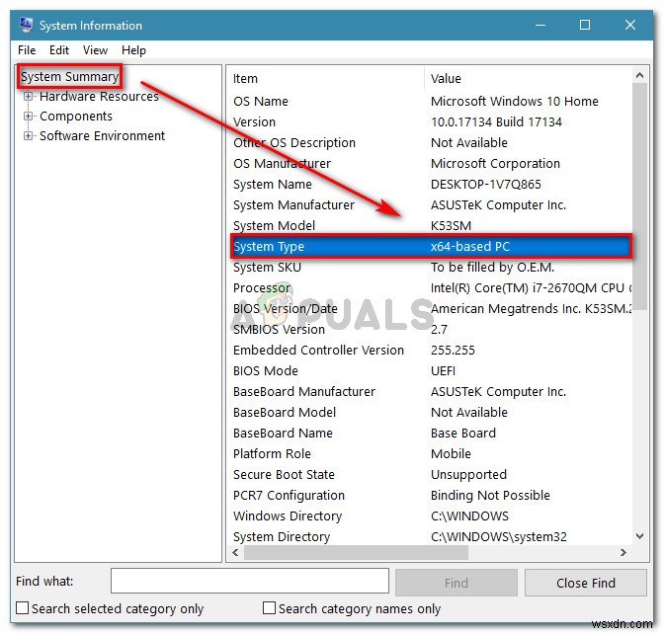Click the value K53SM
The image size is (664, 634).
point(451,226)
